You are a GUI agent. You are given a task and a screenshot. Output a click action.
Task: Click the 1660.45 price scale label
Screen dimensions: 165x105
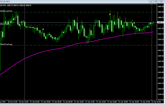point(161,17)
